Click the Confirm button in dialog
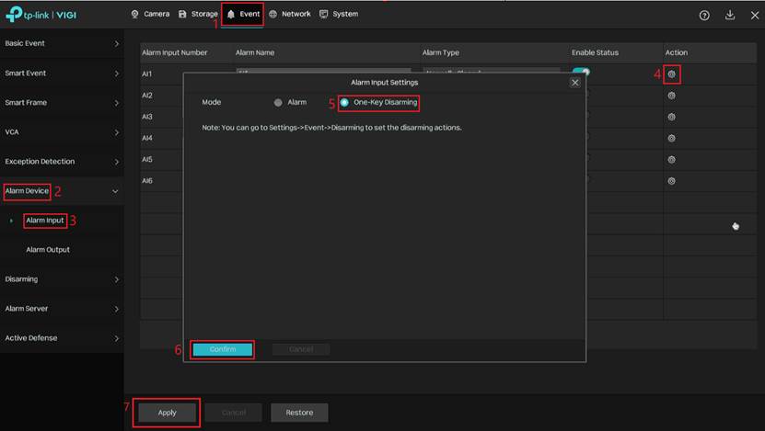This screenshot has width=765, height=431. (223, 349)
